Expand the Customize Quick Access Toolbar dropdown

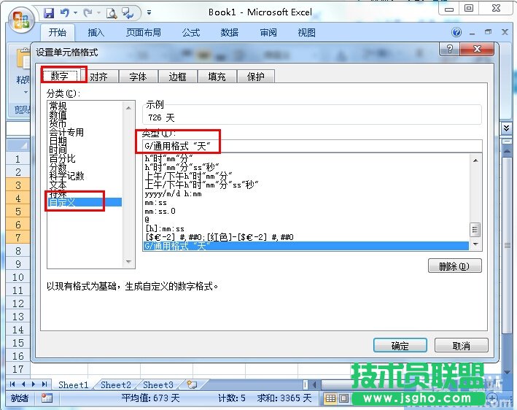point(149,12)
